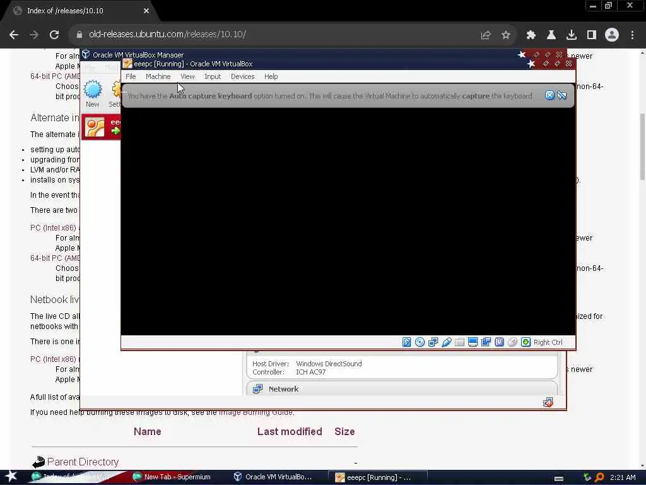Click the Start button on the taskbar
Image resolution: width=646 pixels, height=485 pixels.
(x=11, y=477)
